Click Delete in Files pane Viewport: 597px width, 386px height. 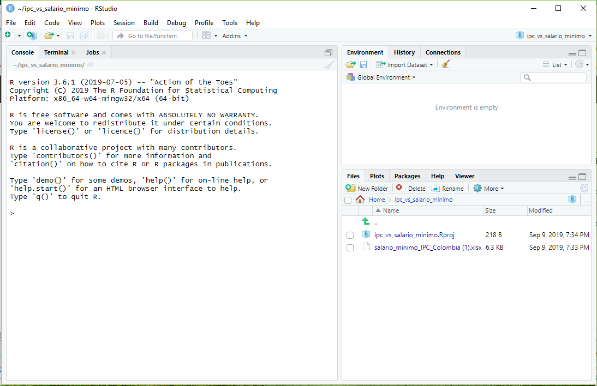point(410,188)
